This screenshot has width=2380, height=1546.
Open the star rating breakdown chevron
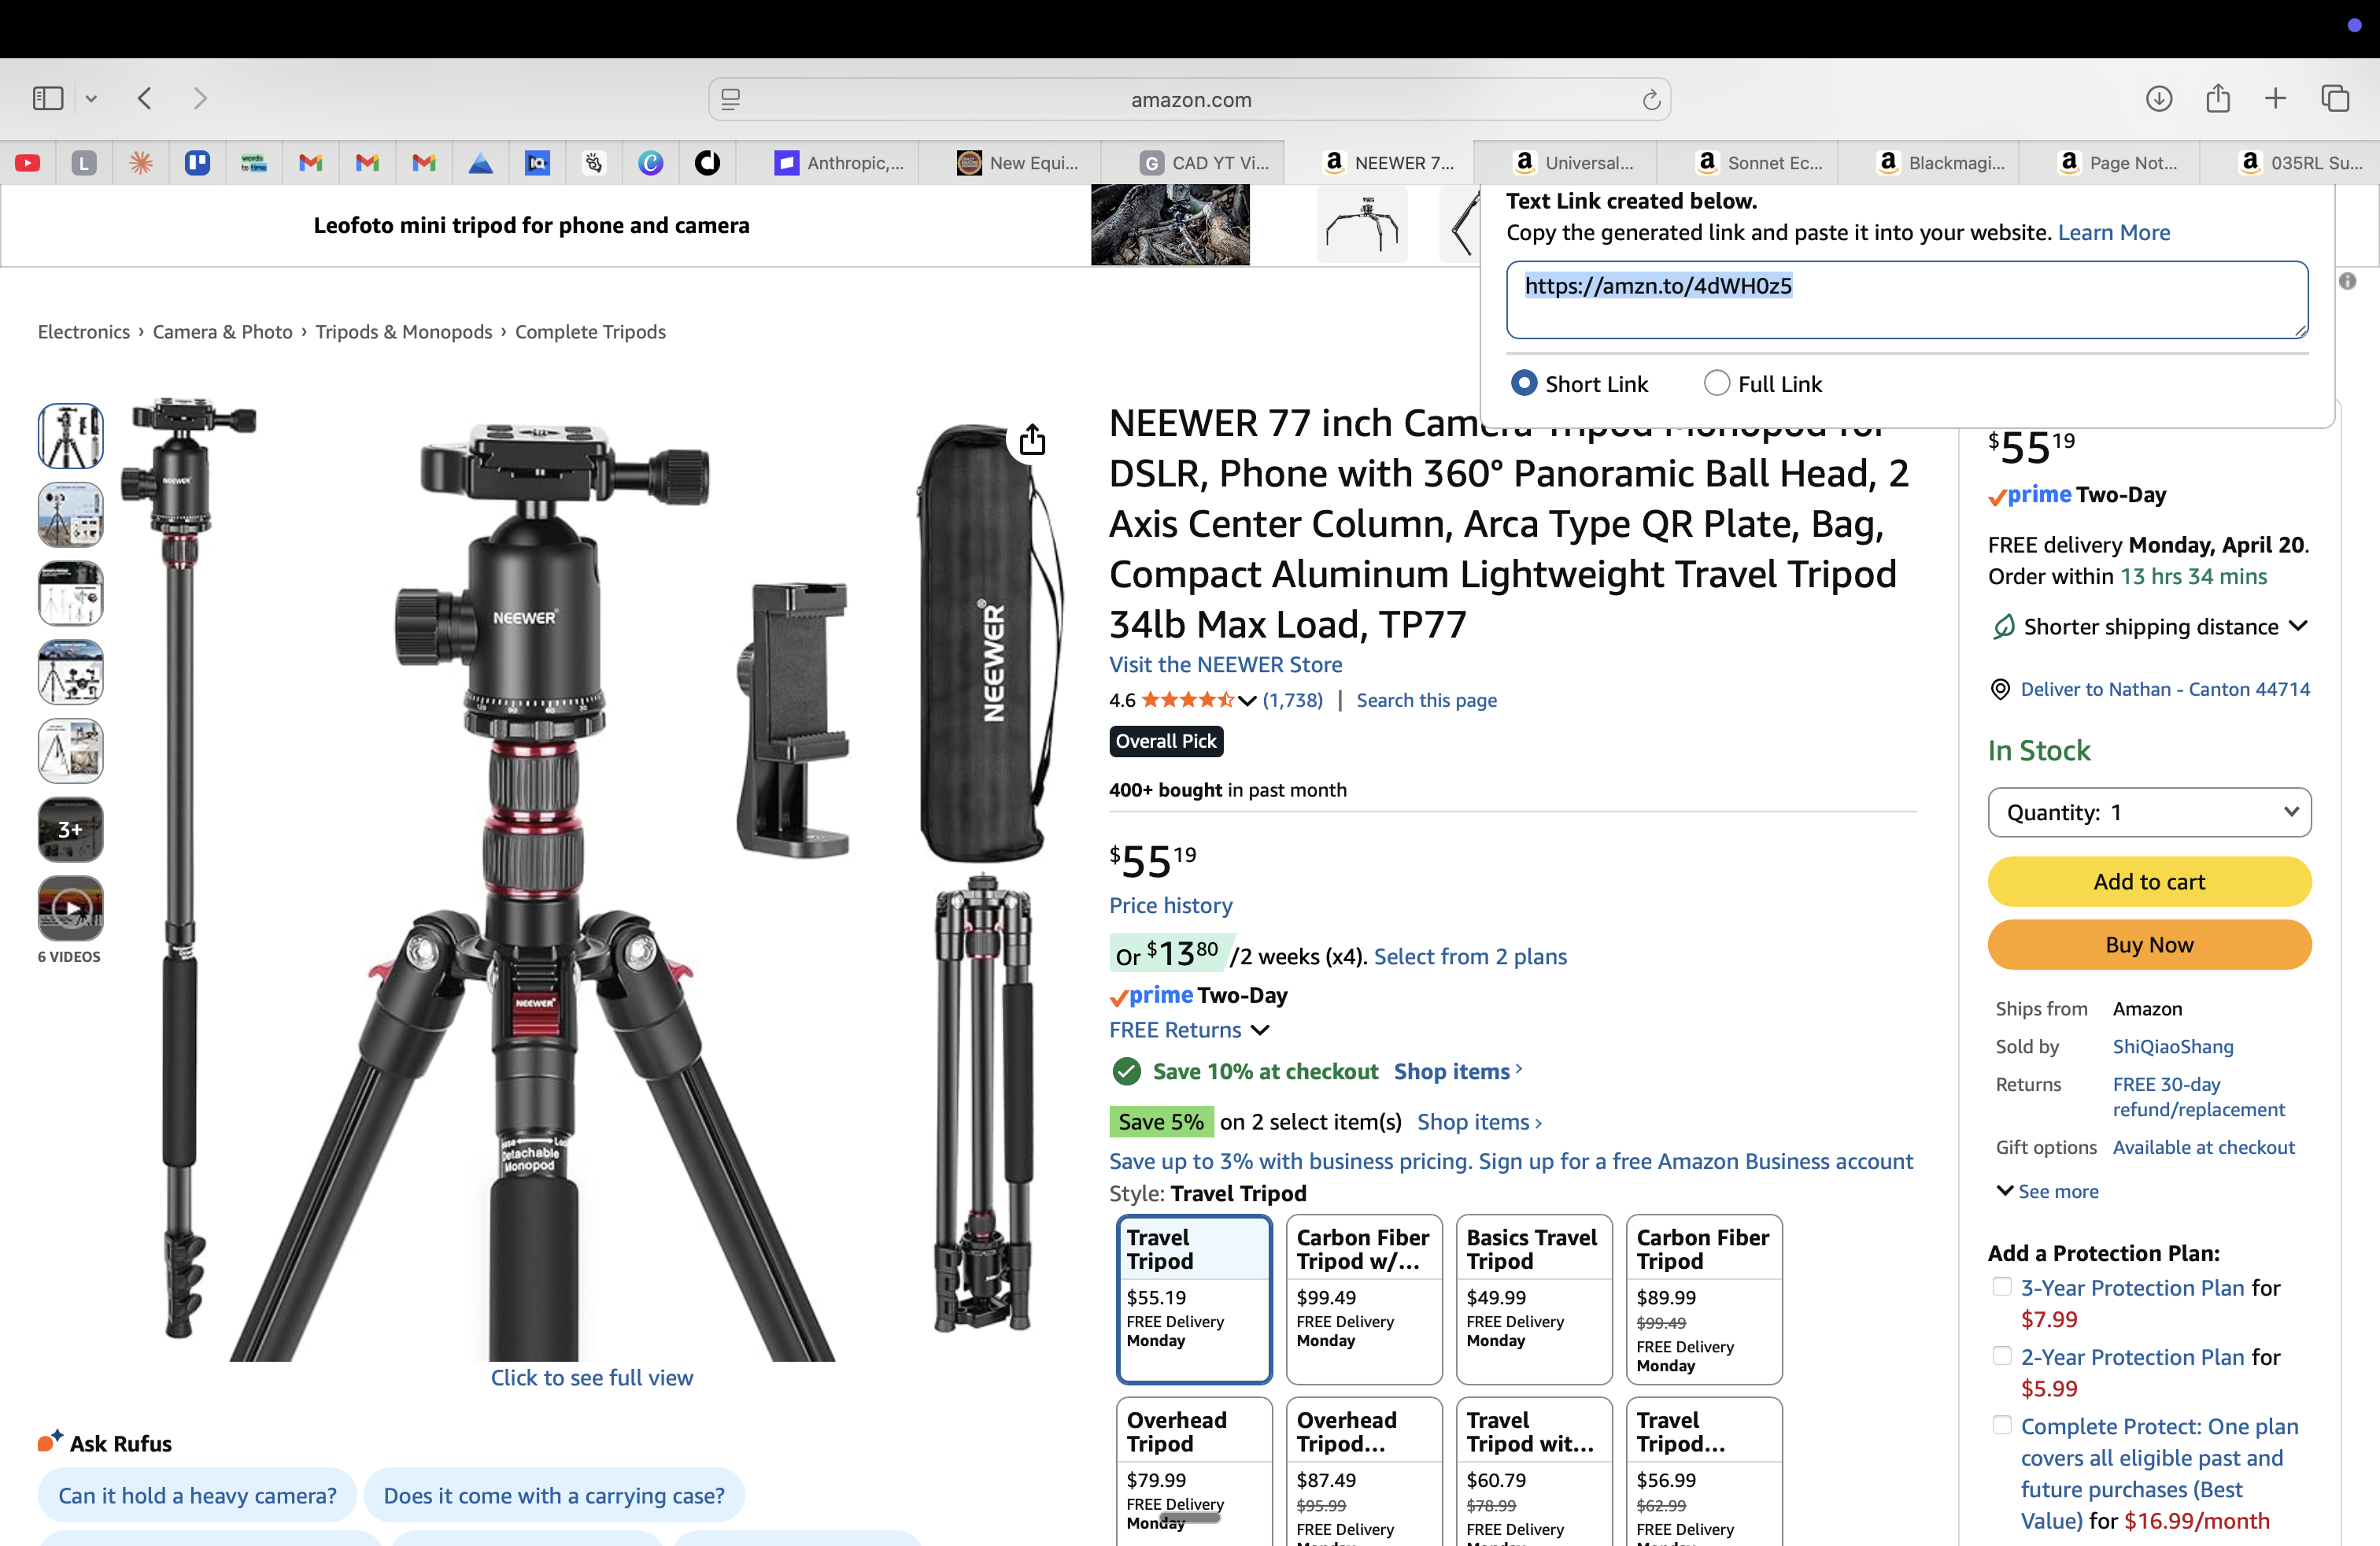point(1247,701)
